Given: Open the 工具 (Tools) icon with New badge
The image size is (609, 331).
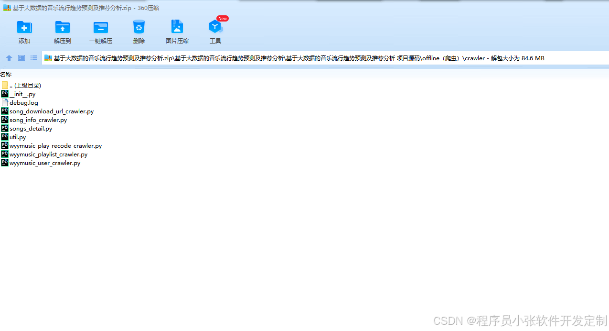Looking at the screenshot, I should pos(215,27).
